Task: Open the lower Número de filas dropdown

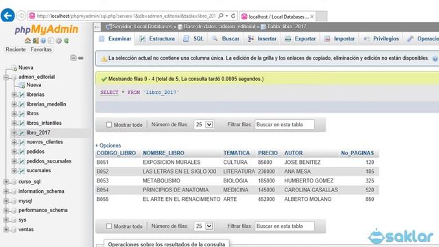Action: point(204,226)
